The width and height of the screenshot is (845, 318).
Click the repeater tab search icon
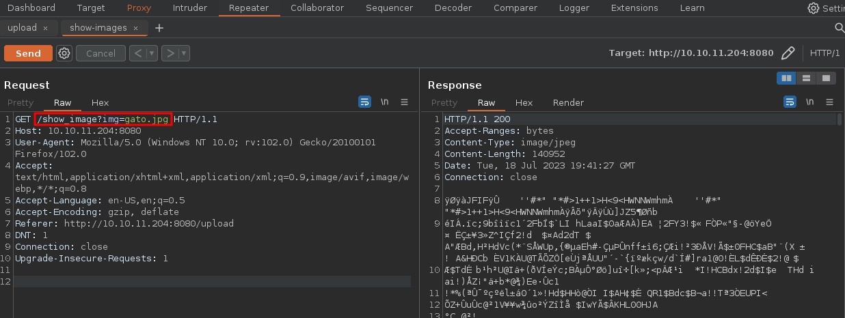click(x=840, y=28)
